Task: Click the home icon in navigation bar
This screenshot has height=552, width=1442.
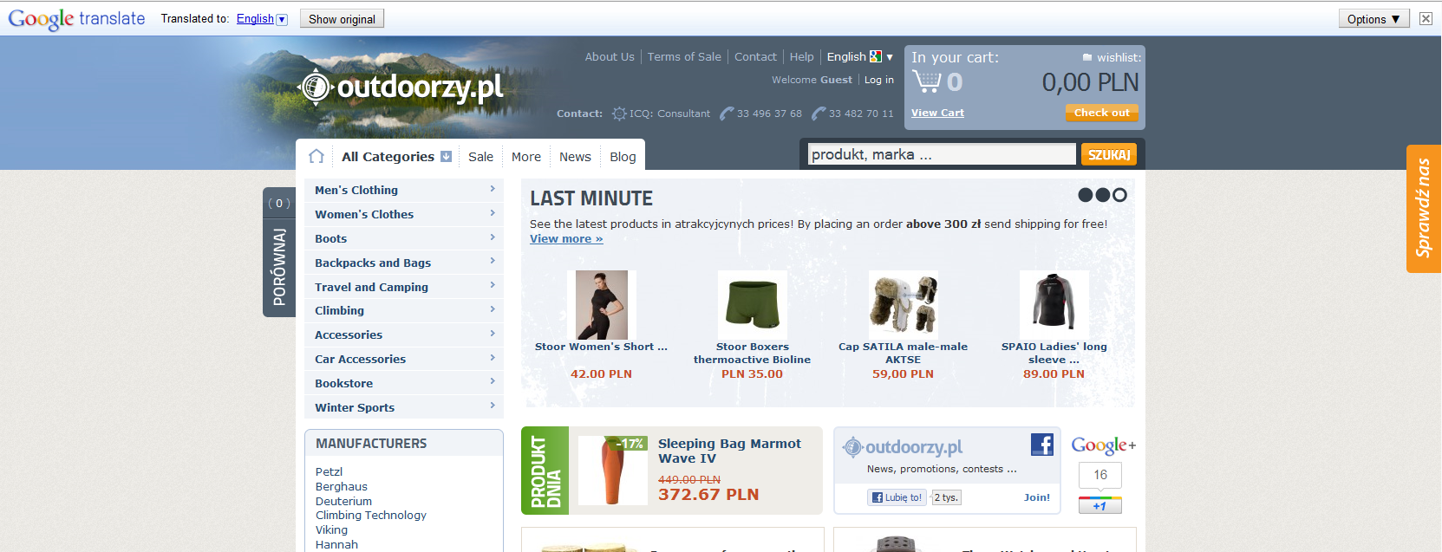Action: tap(316, 156)
